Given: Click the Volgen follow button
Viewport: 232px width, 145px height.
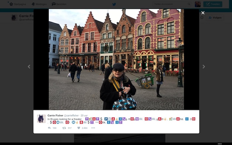Looking at the screenshot, I should [215, 18].
